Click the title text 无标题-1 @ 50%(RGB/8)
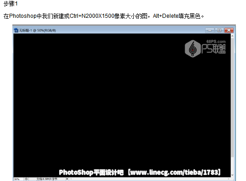246x181 pixels. point(38,30)
